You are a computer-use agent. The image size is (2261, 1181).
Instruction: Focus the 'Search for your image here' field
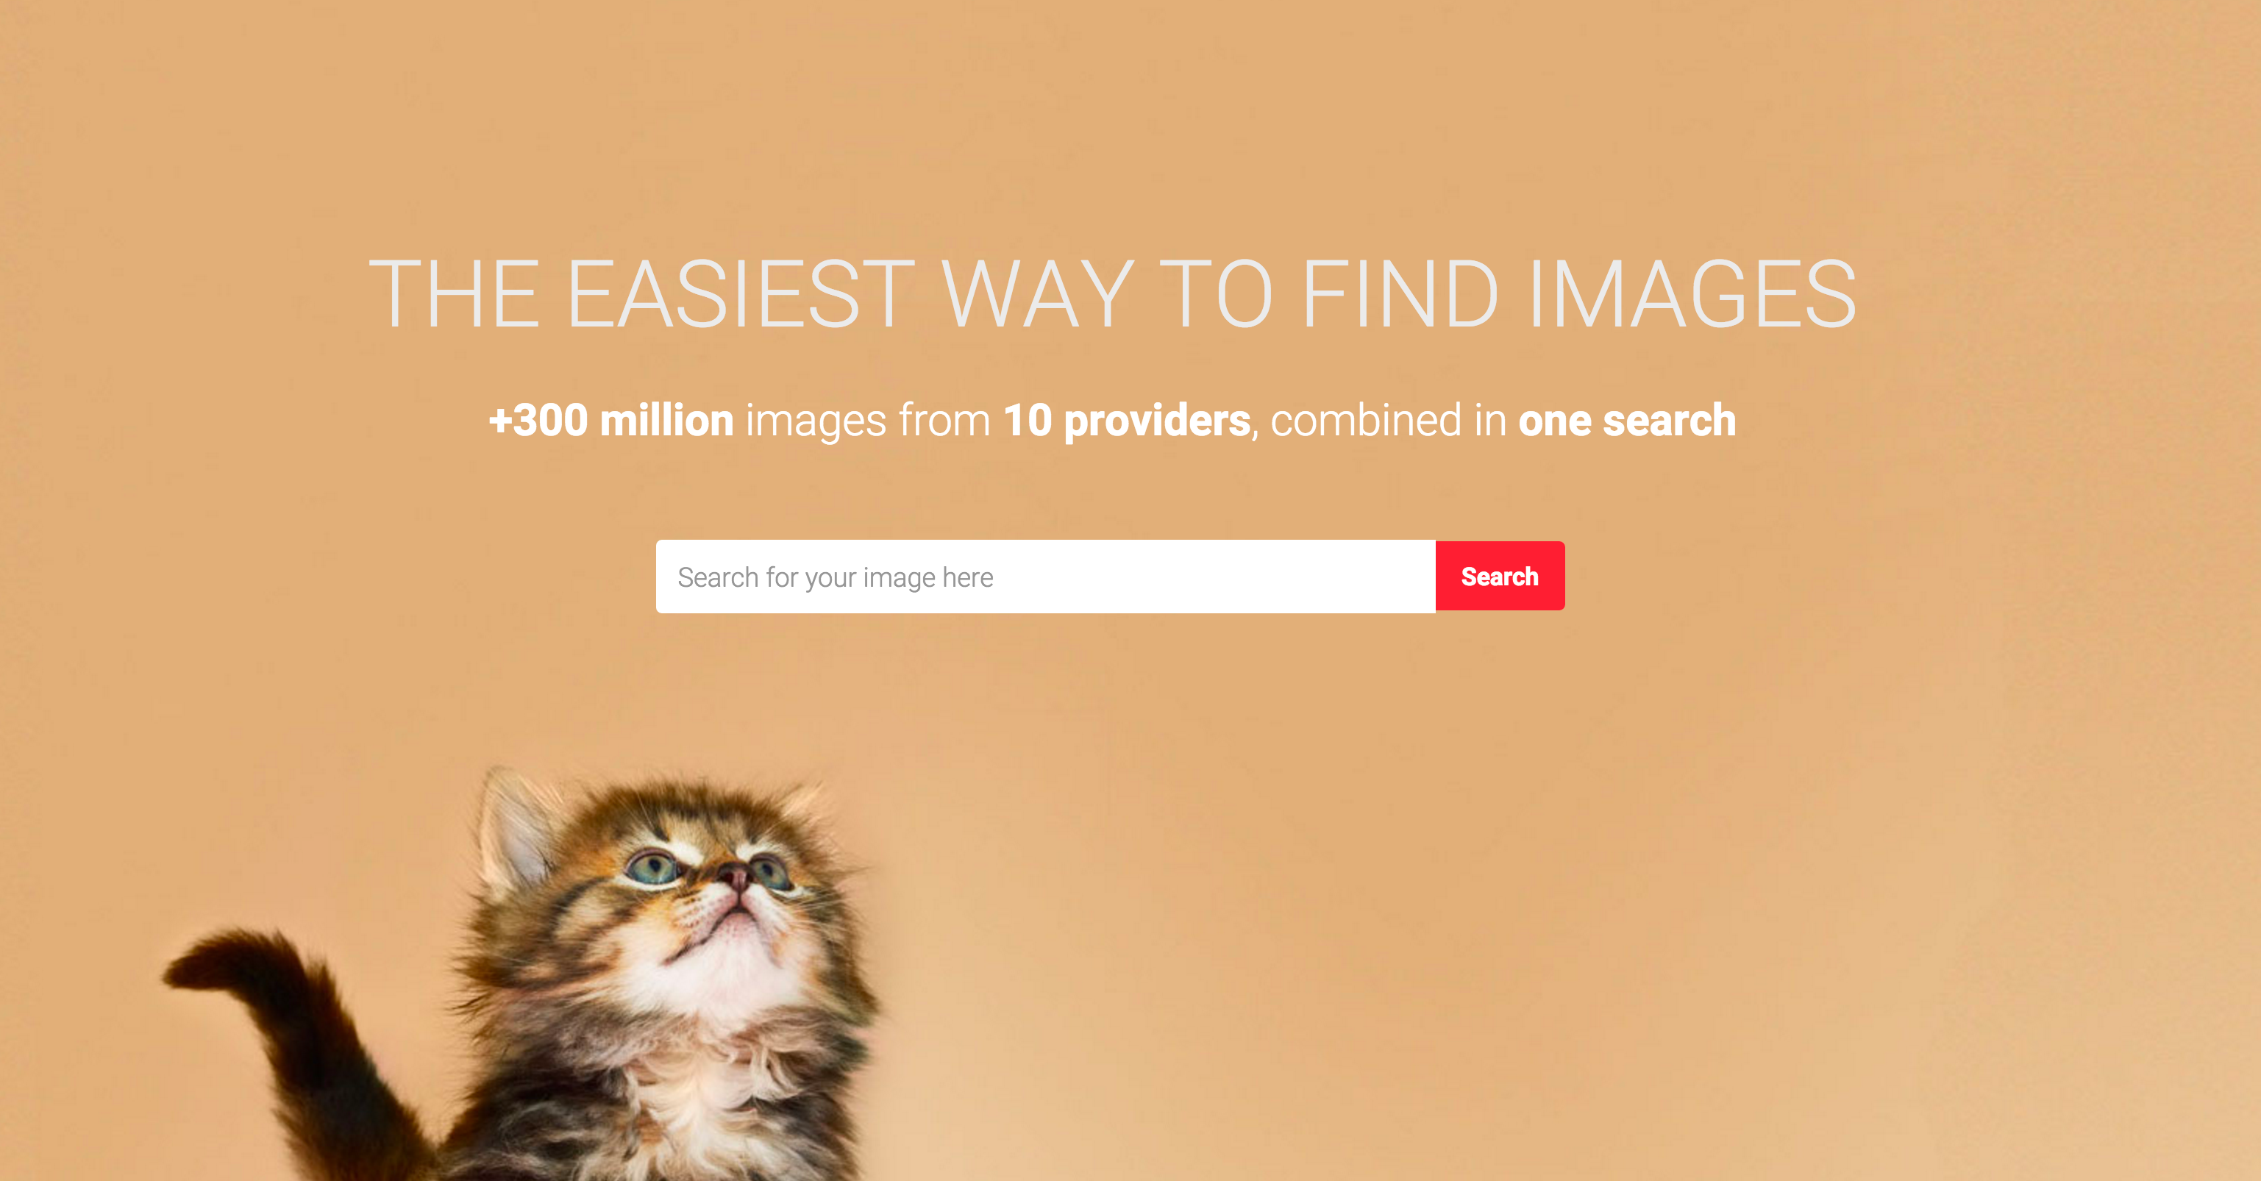pos(1045,577)
